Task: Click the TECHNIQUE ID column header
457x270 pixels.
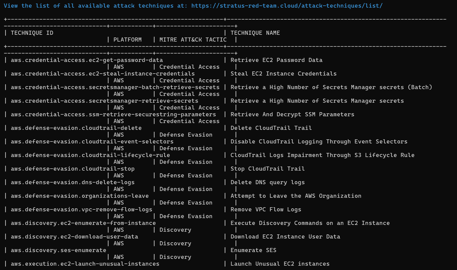Action: point(32,33)
